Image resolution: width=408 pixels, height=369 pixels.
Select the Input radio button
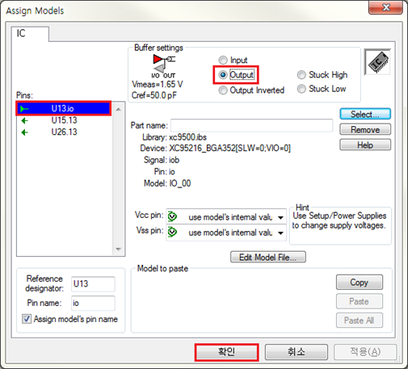(223, 60)
